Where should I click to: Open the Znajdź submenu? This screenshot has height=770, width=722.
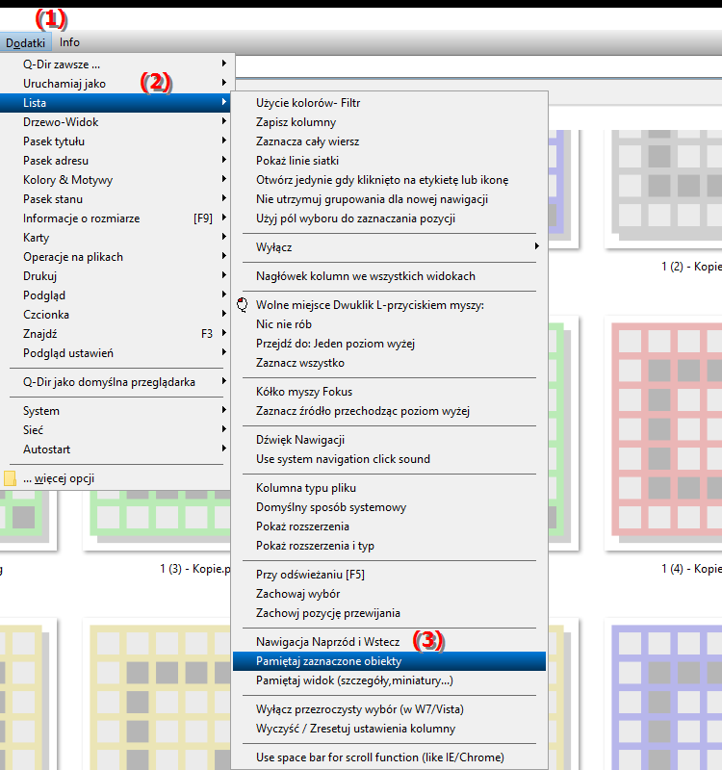tap(116, 334)
